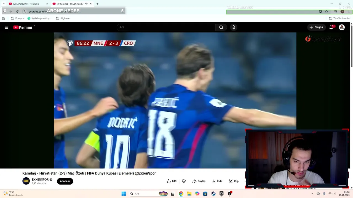The height and width of the screenshot is (198, 353).
Task: Open media control icon in Chrome toolbar
Action: coord(336,12)
